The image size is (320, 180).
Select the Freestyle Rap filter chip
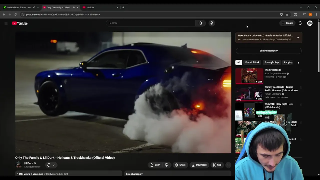[x=271, y=62]
